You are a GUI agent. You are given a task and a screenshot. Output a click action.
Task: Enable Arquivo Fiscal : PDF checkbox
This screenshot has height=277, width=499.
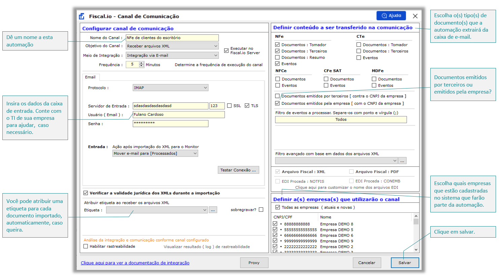(x=351, y=171)
